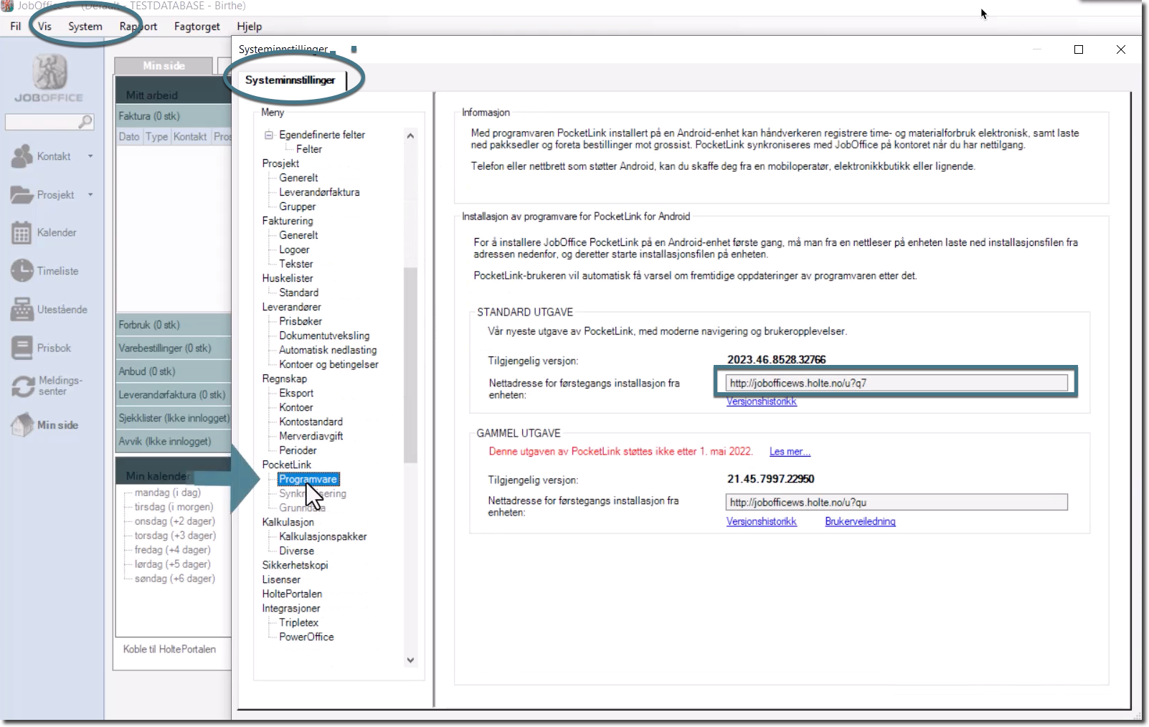Select Kontostandard tree item

(311, 422)
